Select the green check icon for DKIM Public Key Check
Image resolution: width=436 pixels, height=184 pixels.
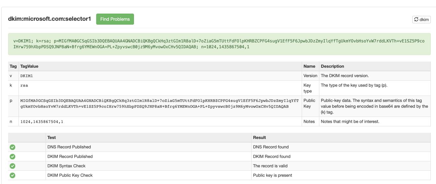tap(12, 175)
